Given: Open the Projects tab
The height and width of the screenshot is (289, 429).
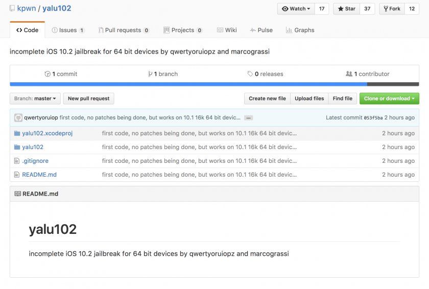Looking at the screenshot, I should (183, 30).
